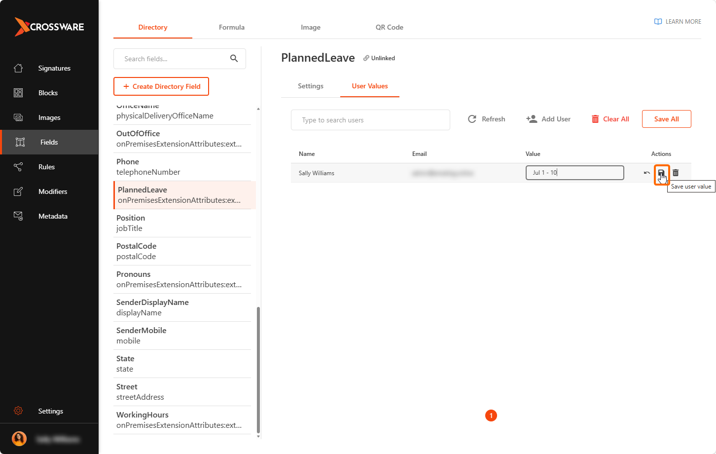
Task: Delete Sally Williams' value with trash icon
Action: pos(676,173)
